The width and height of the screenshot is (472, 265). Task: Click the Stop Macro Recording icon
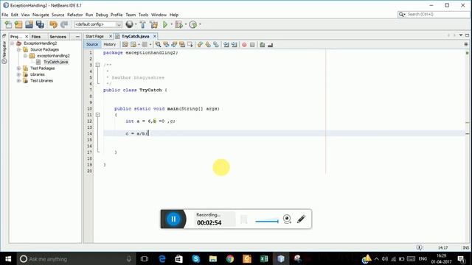point(252,45)
